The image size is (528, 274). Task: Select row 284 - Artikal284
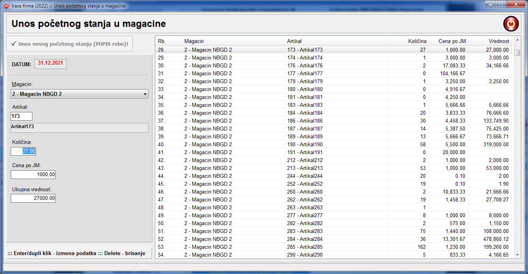pos(334,239)
